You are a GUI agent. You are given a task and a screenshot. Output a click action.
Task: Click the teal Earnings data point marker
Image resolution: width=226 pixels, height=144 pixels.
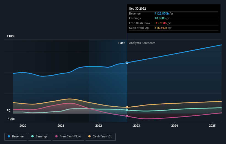(x=127, y=110)
